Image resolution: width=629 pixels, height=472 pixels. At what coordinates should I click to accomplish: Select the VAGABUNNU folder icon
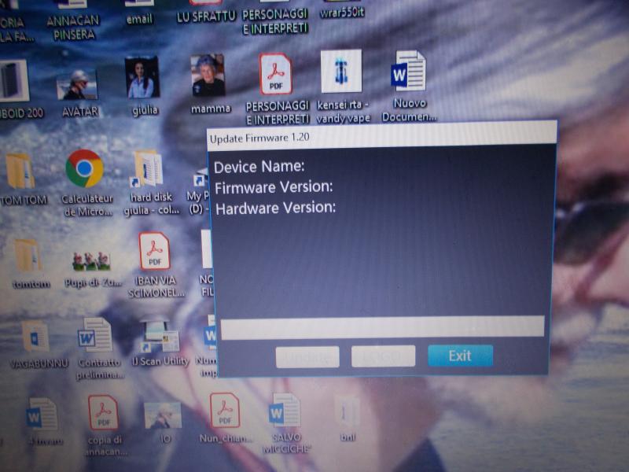[x=35, y=336]
